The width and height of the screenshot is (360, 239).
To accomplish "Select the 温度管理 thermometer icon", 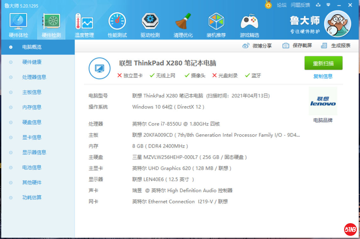I will pos(84,22).
